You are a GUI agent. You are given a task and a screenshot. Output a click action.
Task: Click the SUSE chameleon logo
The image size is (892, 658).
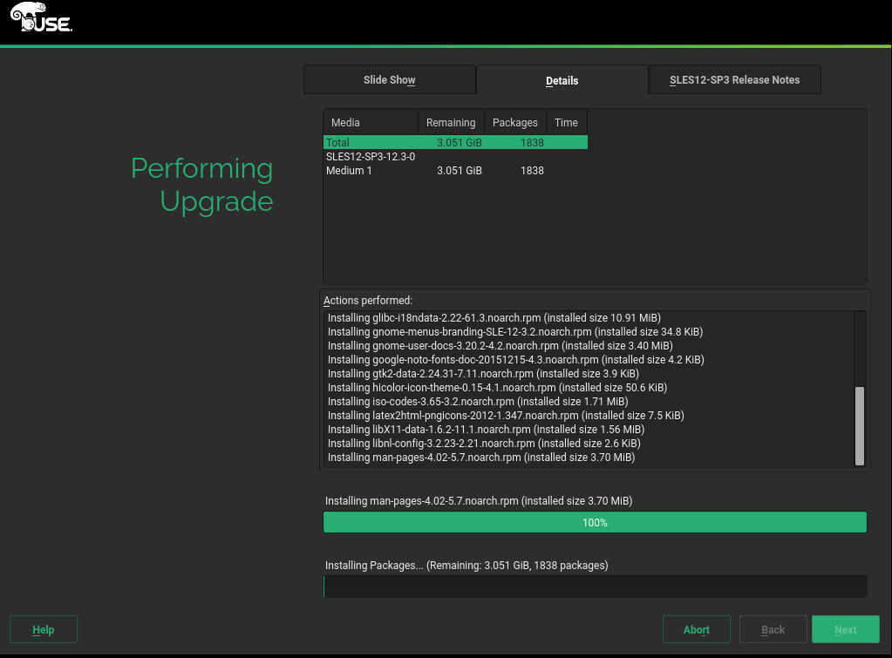pyautogui.click(x=40, y=17)
